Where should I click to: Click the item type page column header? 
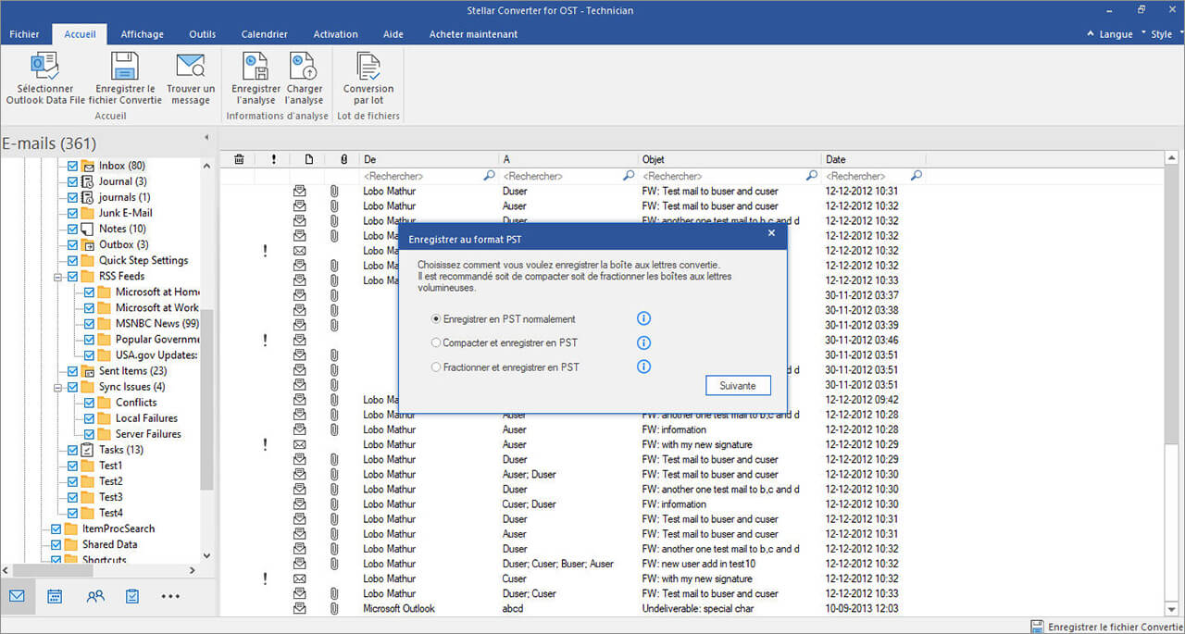pos(309,159)
